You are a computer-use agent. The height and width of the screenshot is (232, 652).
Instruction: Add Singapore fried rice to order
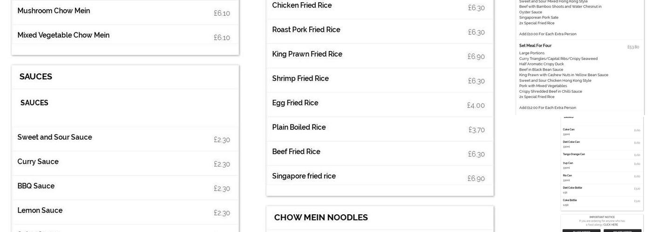304,176
